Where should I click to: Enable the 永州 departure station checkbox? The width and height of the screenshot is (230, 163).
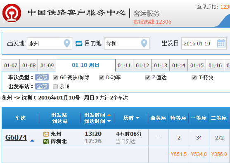click(55, 87)
